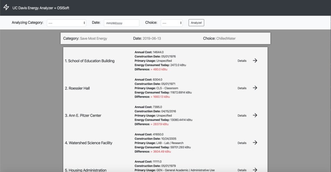Click 'Annual Cost: 11111.0' line
Viewport: 331px width, 172px height.
[148, 162]
